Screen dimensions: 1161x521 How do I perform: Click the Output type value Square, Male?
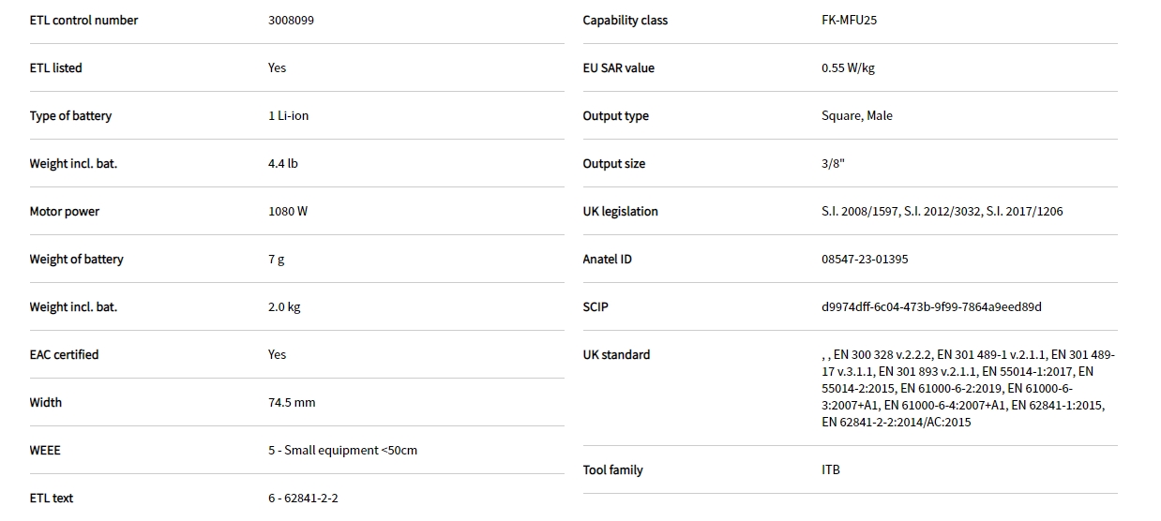click(856, 116)
